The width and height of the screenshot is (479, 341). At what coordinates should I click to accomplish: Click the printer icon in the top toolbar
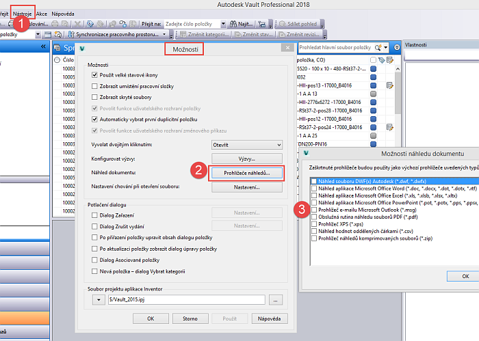pyautogui.click(x=55, y=24)
